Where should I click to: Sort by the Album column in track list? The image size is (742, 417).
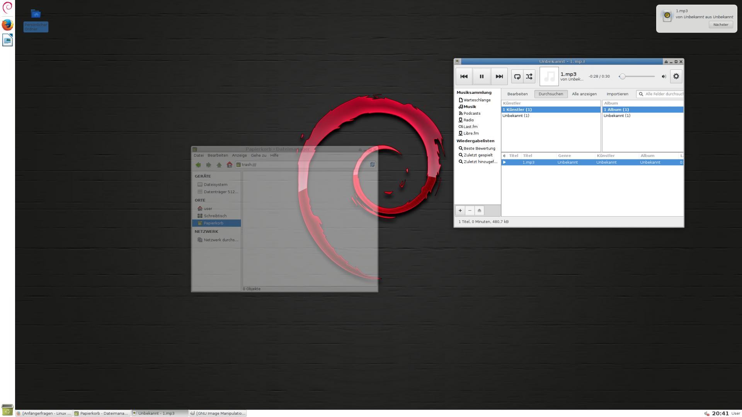point(659,156)
